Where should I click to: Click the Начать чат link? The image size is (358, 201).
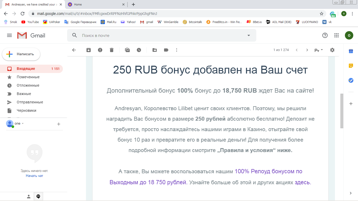[x=34, y=176]
